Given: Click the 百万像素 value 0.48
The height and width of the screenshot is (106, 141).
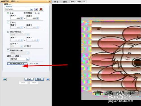Looking at the screenshot, I should coord(37,13).
